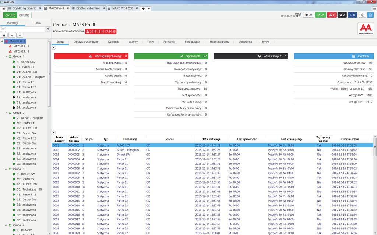The image size is (377, 235).
Task: Collapse the status summary panel chevron
Action: click(54, 48)
